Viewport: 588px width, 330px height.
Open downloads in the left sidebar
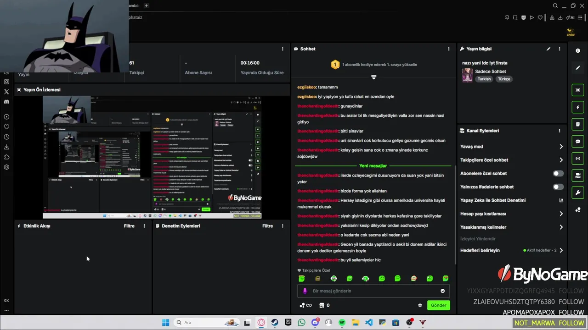coord(6,147)
